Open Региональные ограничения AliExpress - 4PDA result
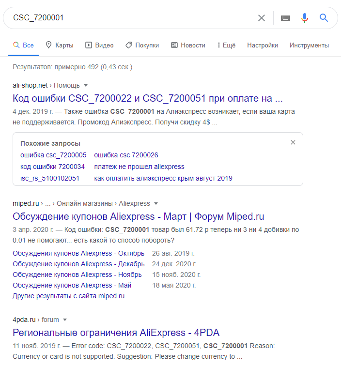Image resolution: width=341 pixels, height=366 pixels. (x=116, y=333)
